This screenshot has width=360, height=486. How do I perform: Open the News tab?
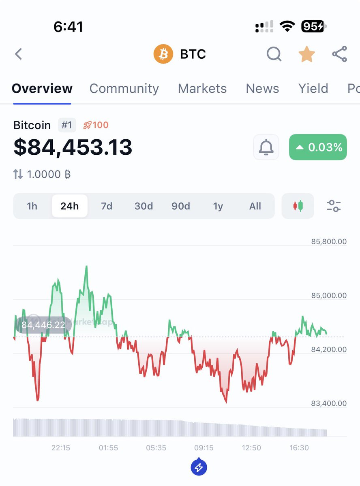(262, 88)
